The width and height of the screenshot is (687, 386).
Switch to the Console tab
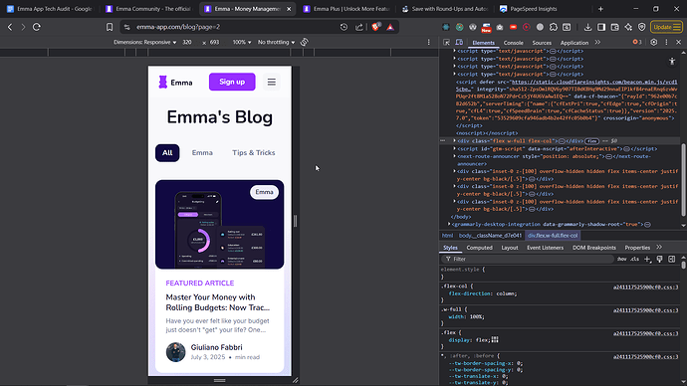[513, 43]
